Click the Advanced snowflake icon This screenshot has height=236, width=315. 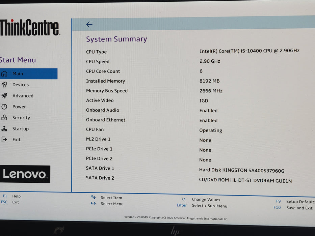4,95
